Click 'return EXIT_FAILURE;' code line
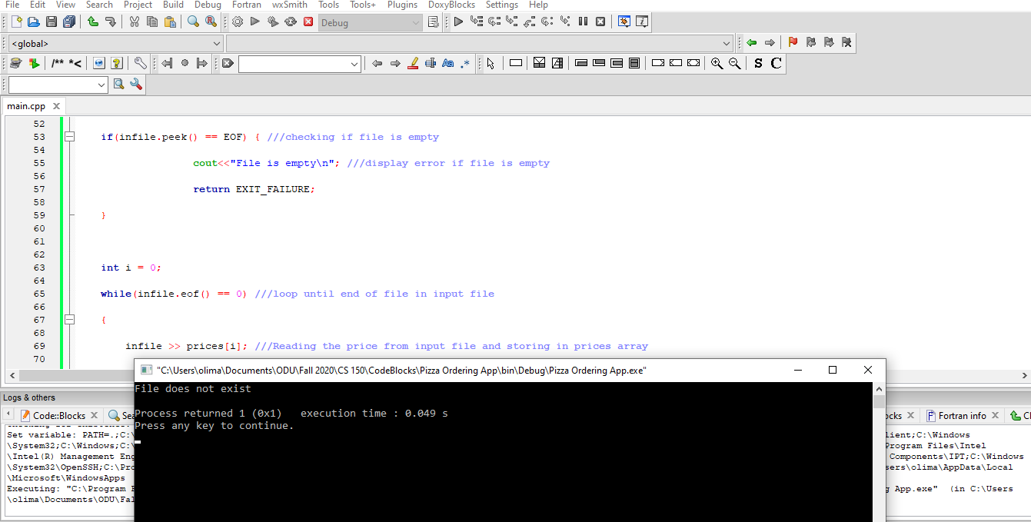This screenshot has width=1031, height=522. [x=254, y=189]
